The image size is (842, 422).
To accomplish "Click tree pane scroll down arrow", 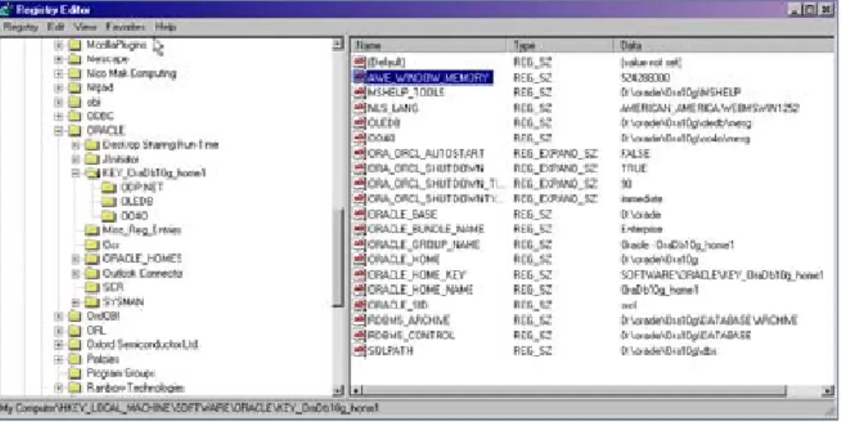I will tap(338, 390).
